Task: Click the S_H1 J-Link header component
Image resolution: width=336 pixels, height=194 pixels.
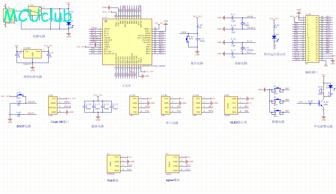Action: [x=53, y=105]
